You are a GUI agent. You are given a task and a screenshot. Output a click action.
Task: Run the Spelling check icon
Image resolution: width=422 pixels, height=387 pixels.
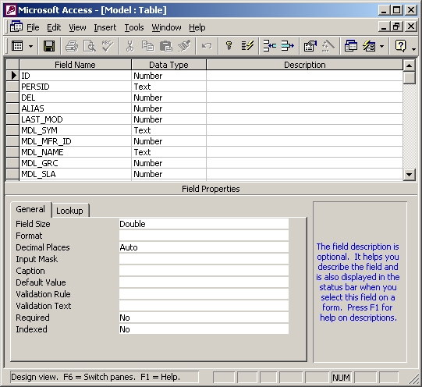click(x=108, y=46)
